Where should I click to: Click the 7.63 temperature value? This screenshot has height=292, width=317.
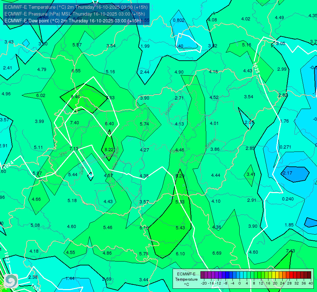click(x=110, y=98)
